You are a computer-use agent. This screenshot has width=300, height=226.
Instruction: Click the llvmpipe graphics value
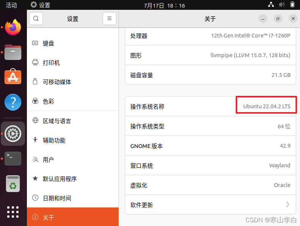250,55
